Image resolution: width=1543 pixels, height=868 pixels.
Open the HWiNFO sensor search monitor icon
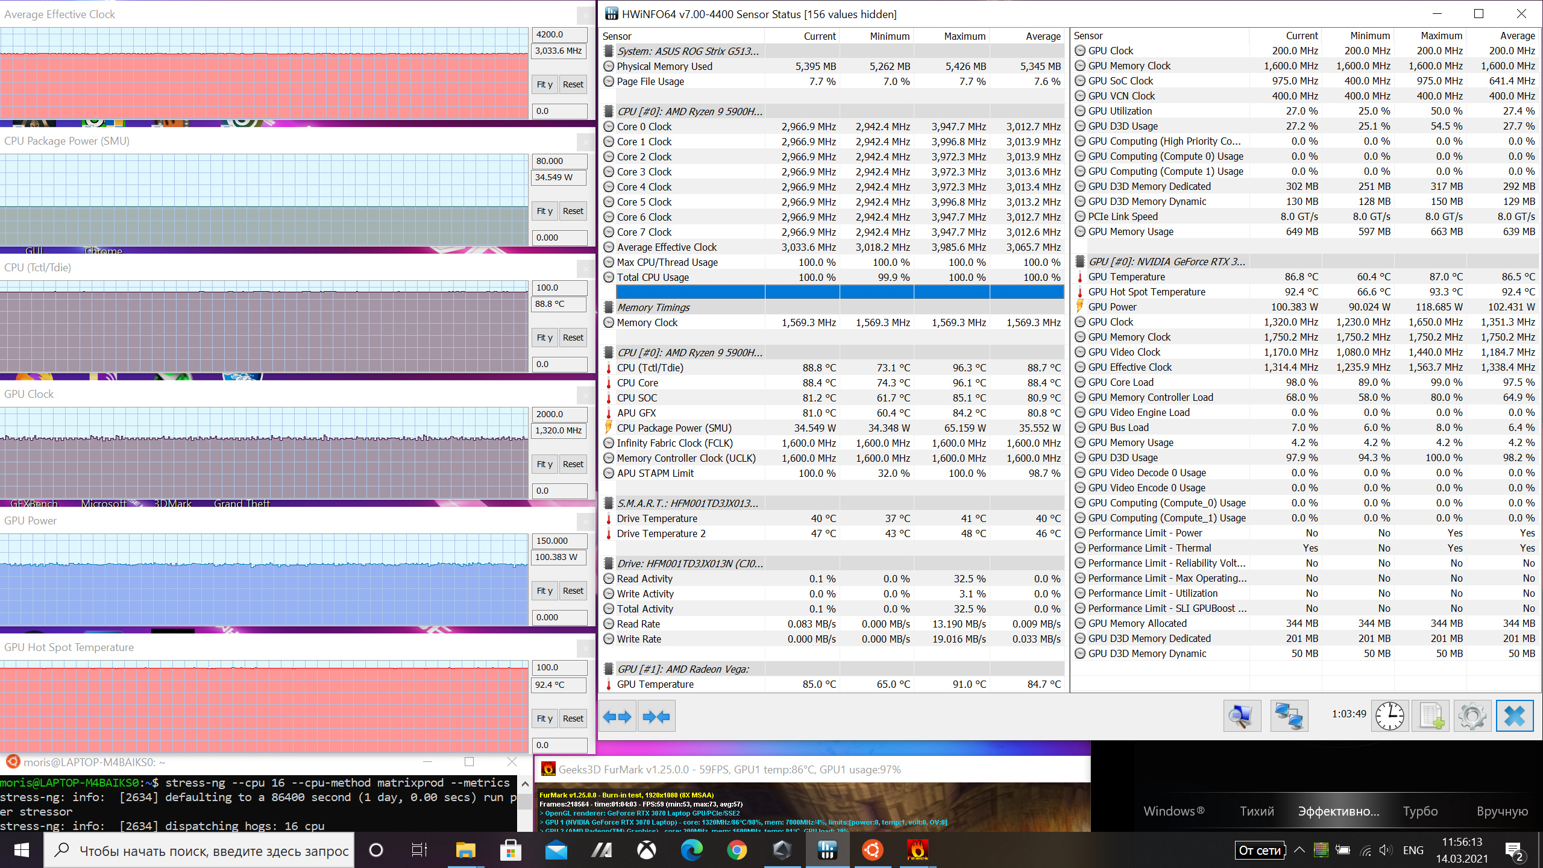pos(1242,717)
